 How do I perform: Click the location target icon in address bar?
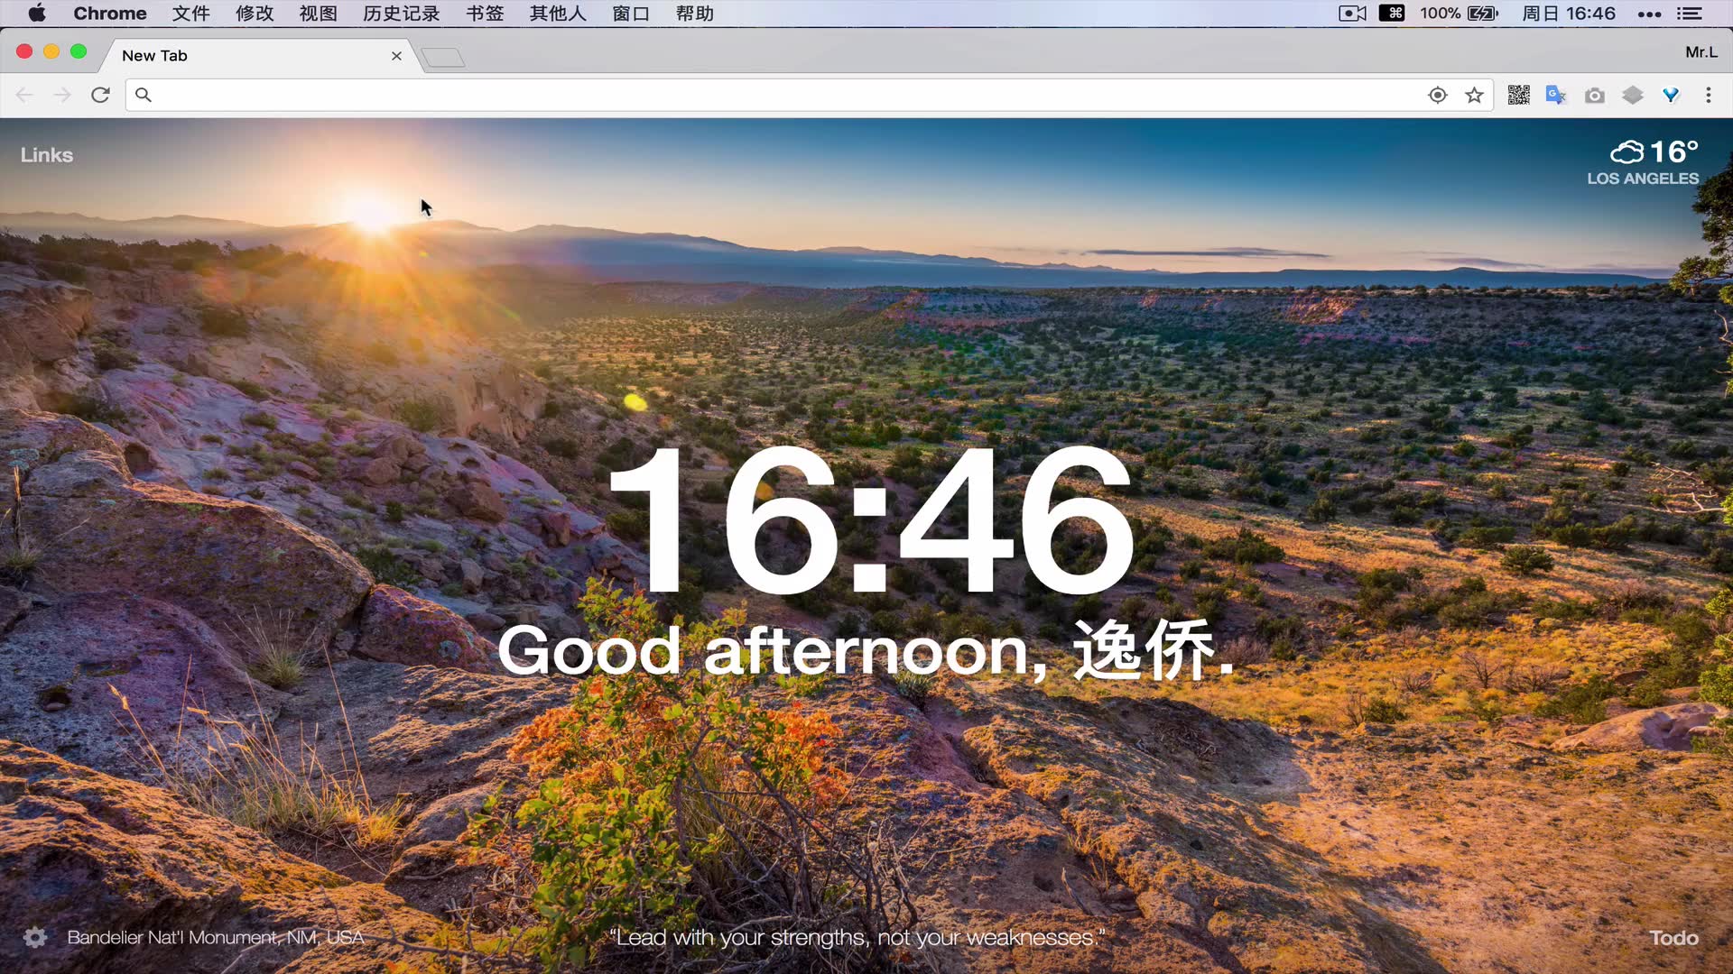pyautogui.click(x=1438, y=95)
